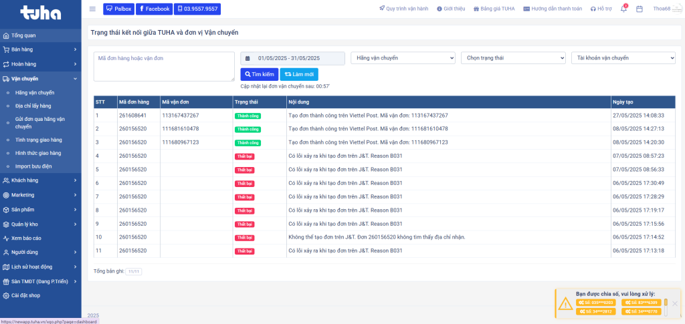Open the notification bell icon

(623, 9)
